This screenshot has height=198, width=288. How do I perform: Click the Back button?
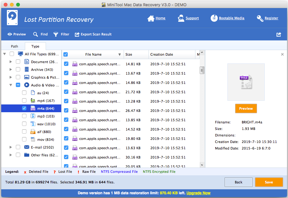click(x=238, y=182)
